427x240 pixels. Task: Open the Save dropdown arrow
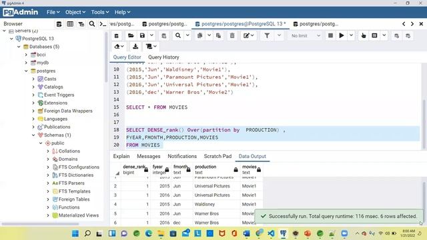(151, 35)
